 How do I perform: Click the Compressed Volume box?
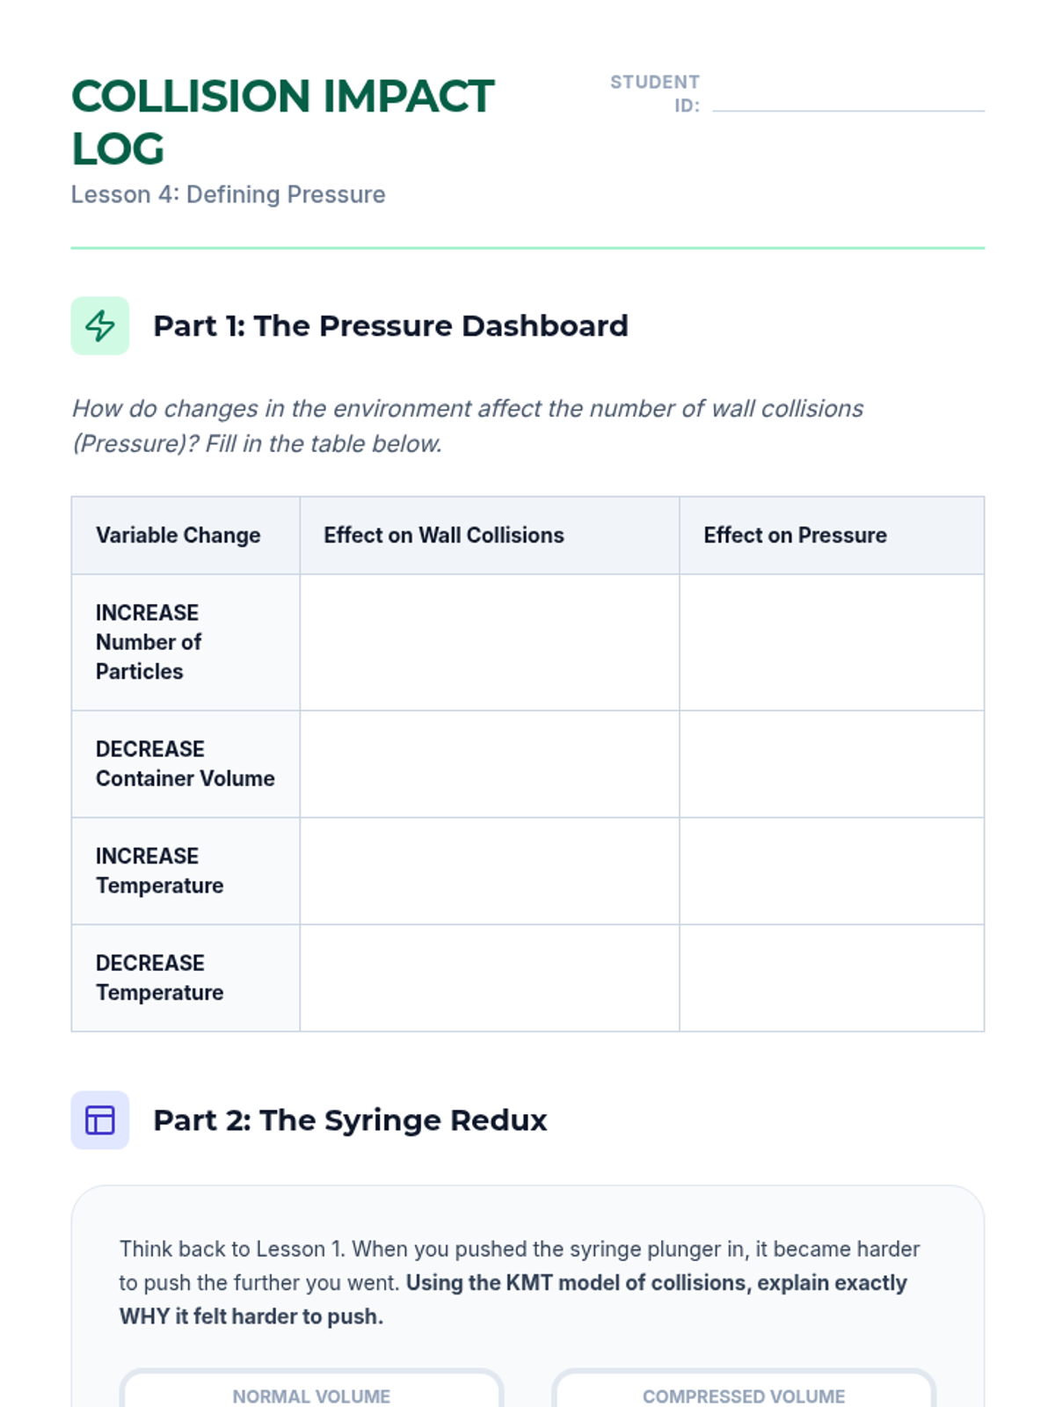point(744,1391)
